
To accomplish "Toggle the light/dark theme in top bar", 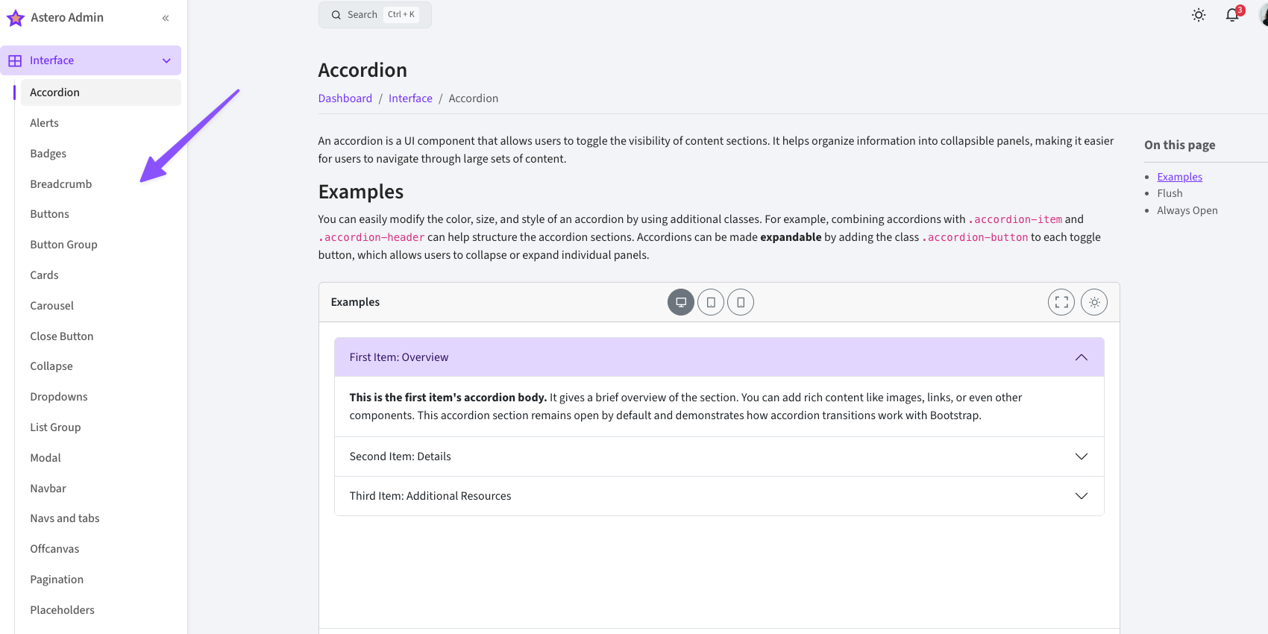I will [x=1199, y=16].
